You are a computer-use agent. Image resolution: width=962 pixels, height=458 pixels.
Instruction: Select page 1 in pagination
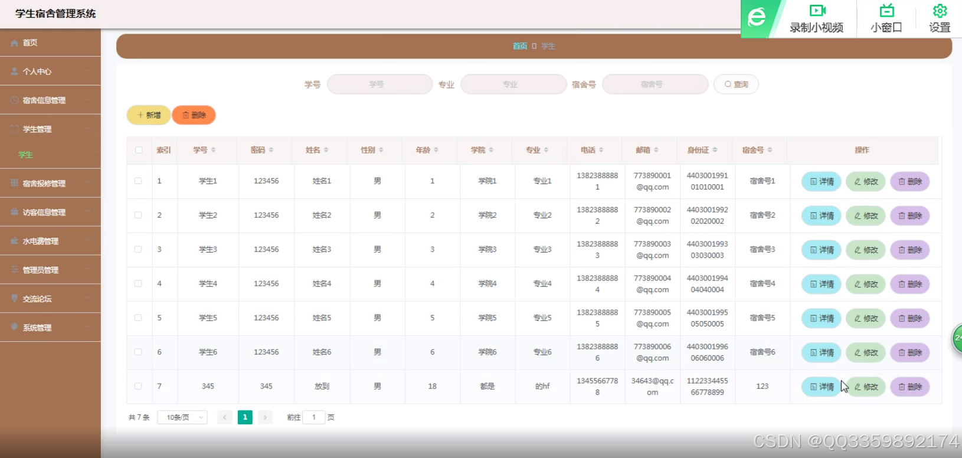tap(245, 417)
